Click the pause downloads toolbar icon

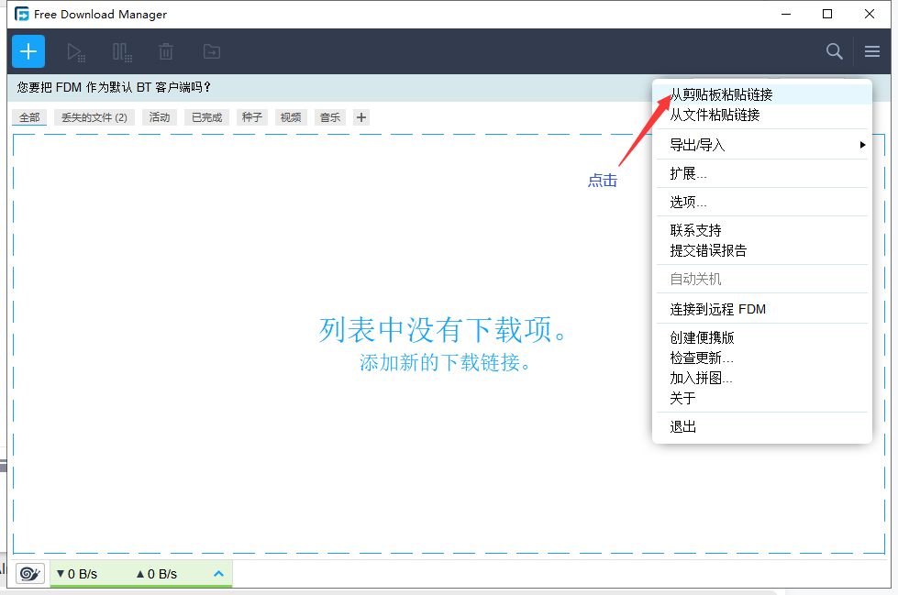coord(122,51)
